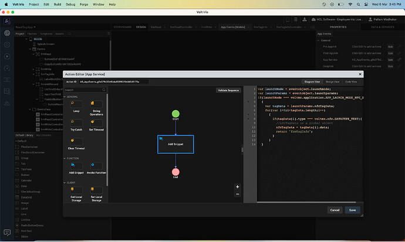Select the Get Local Storage action icon
The height and width of the screenshot is (242, 405).
76,190
